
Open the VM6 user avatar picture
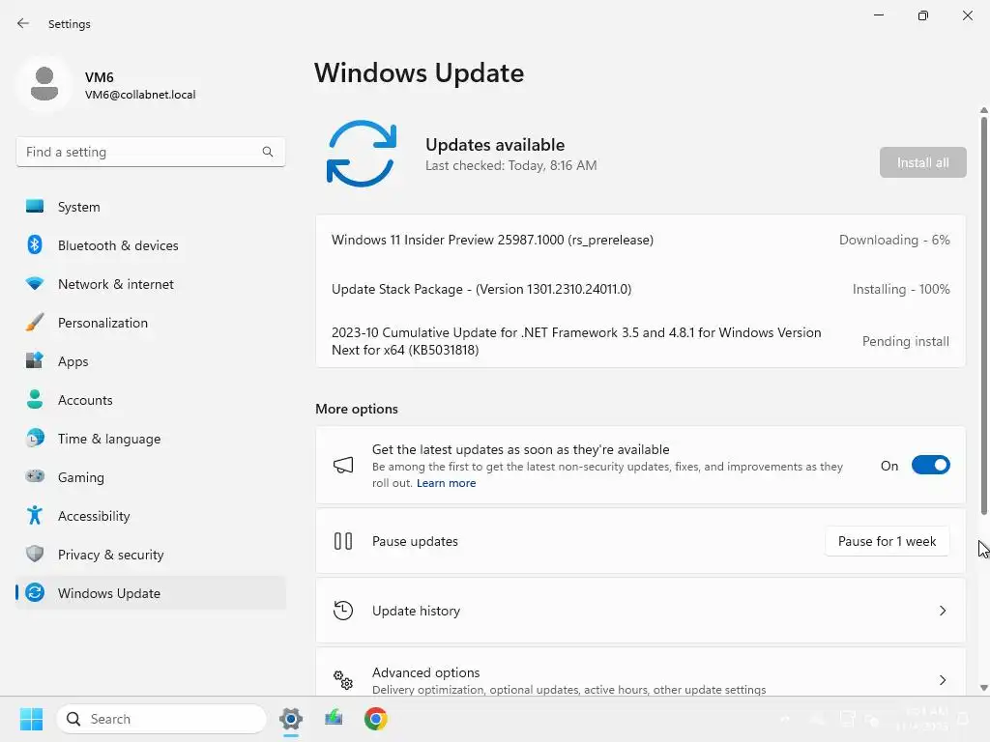pyautogui.click(x=44, y=84)
